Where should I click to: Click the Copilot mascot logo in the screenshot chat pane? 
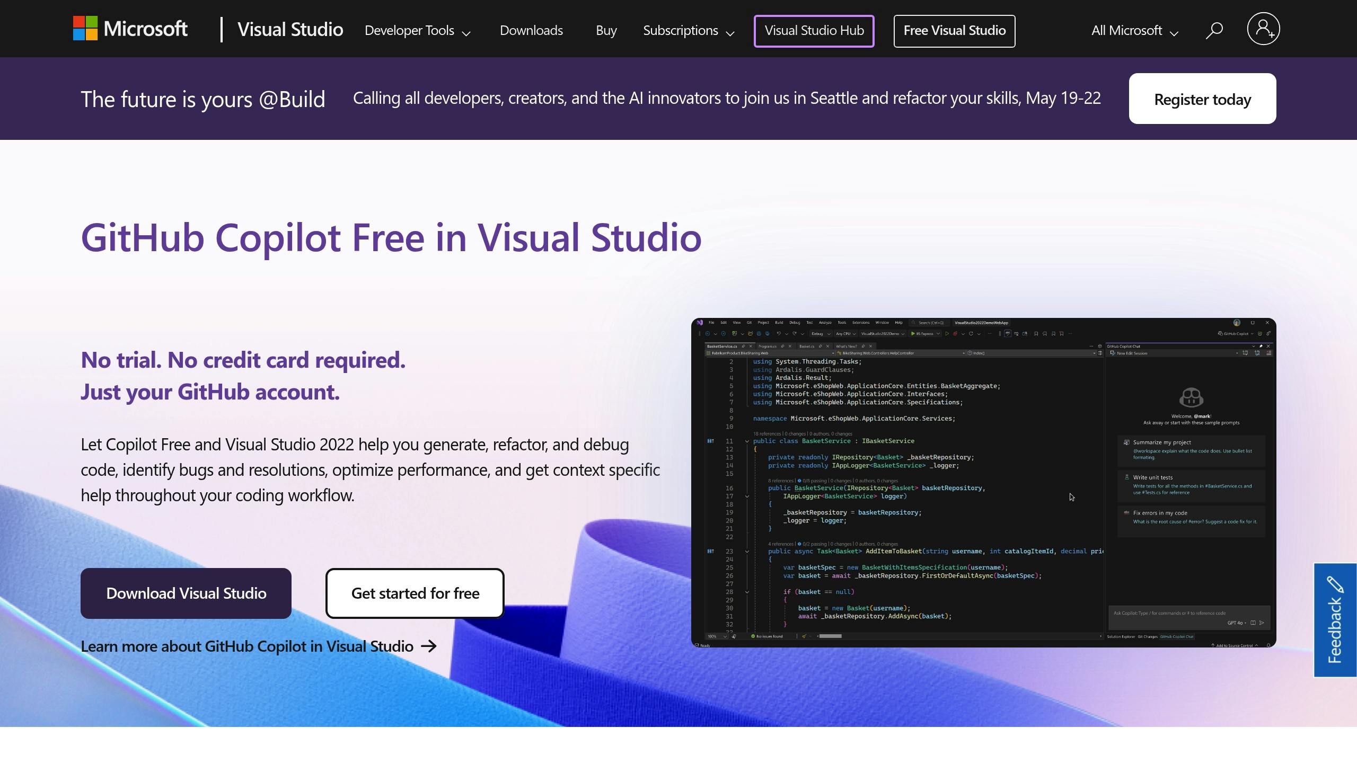pos(1191,397)
